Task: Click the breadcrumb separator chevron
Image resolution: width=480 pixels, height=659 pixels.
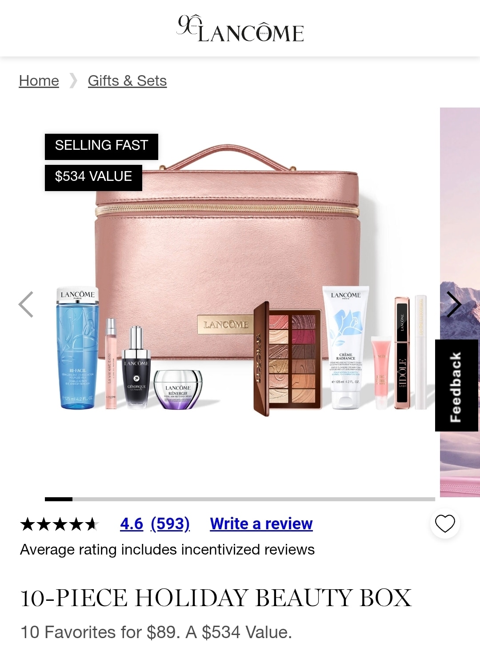Action: coord(73,81)
